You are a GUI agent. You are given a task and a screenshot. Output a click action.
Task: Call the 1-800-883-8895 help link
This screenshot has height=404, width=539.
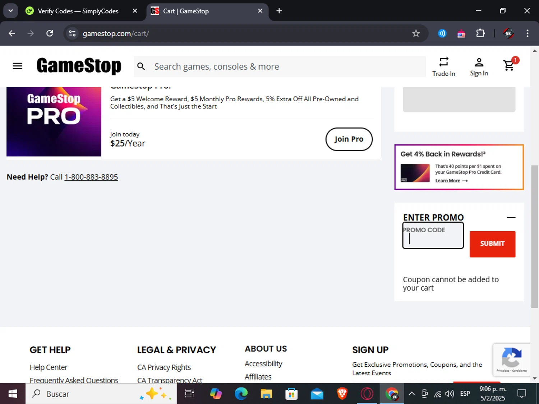coord(91,177)
